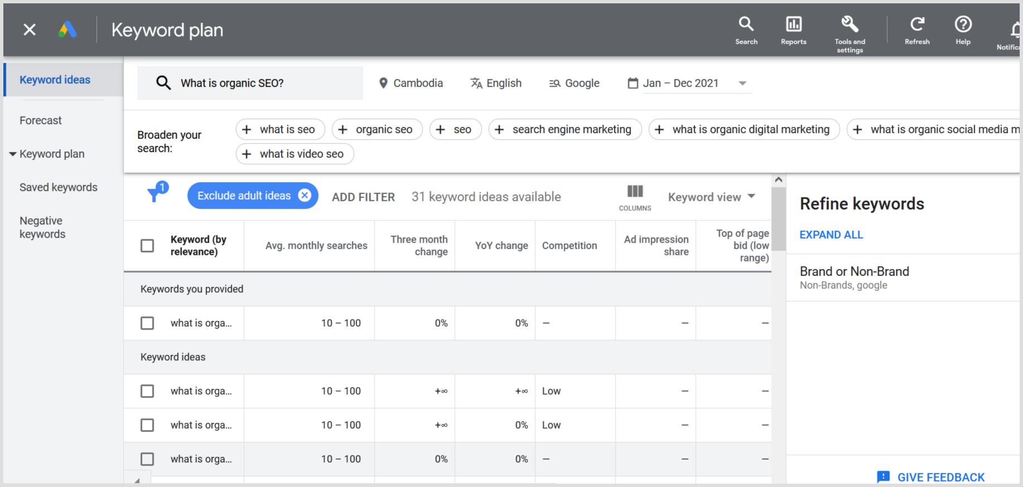The width and height of the screenshot is (1023, 487).
Task: Click ADD FILTER
Action: click(363, 197)
